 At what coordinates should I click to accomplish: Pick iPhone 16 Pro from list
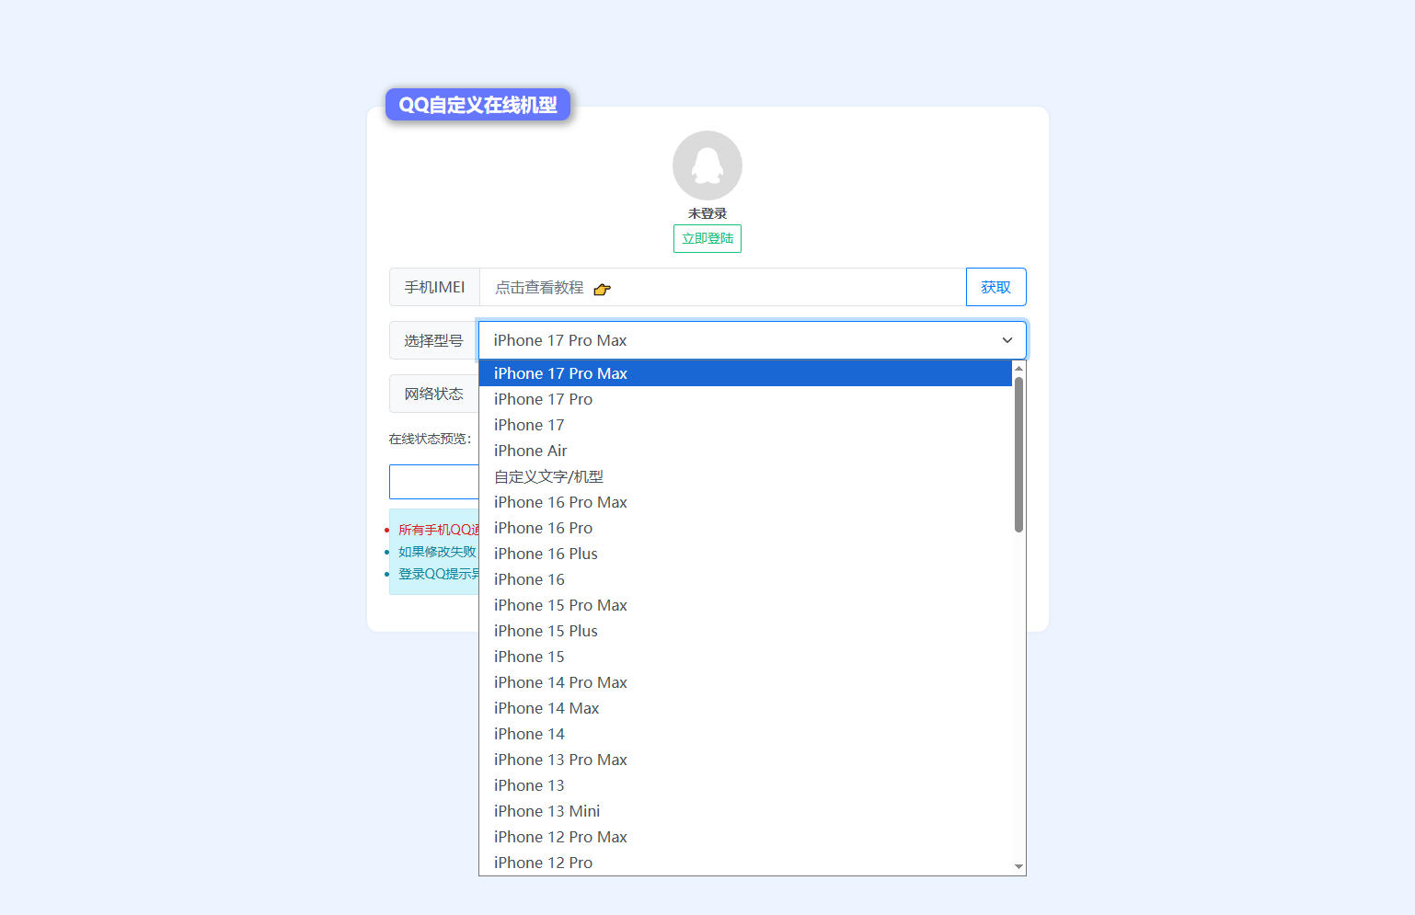pyautogui.click(x=745, y=528)
